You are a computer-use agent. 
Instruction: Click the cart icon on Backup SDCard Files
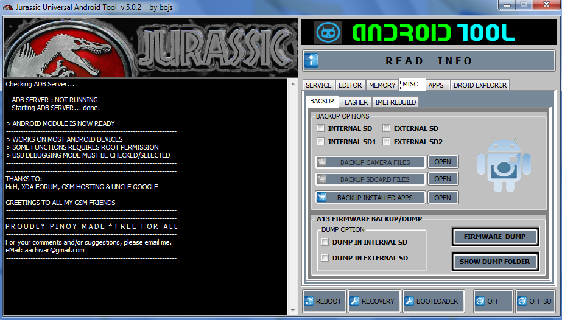(x=322, y=179)
